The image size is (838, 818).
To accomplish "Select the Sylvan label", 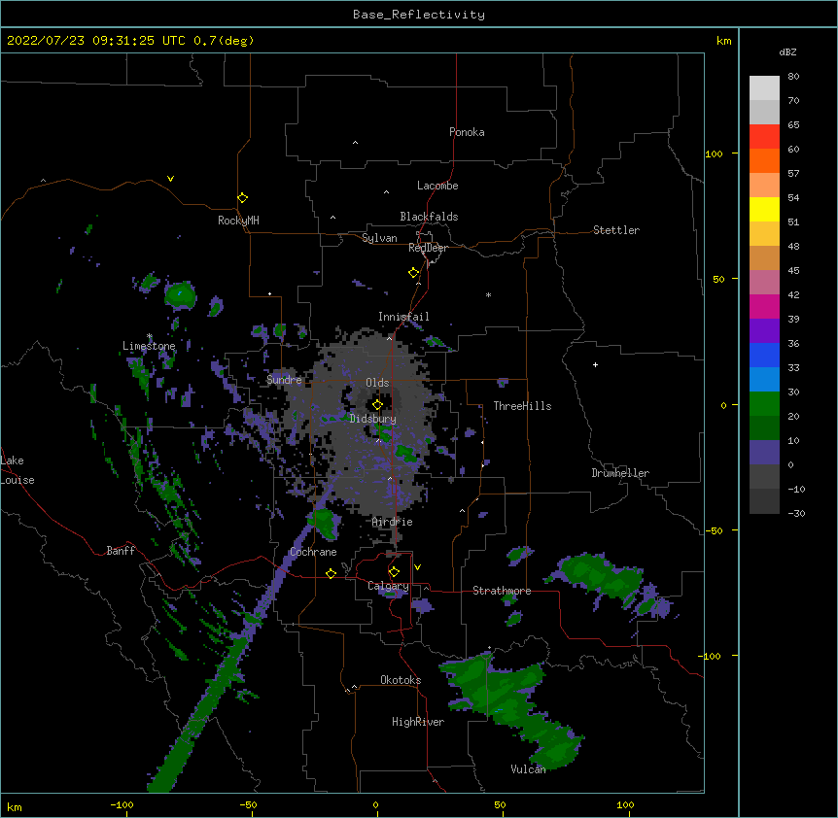I will [379, 238].
